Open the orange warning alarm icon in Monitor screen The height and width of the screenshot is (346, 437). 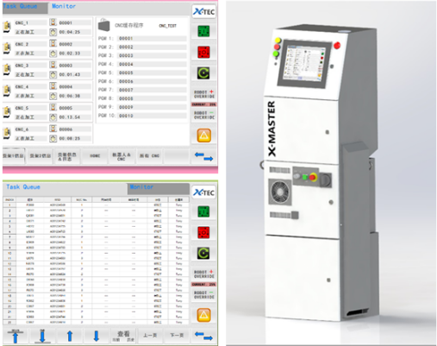pos(204,135)
